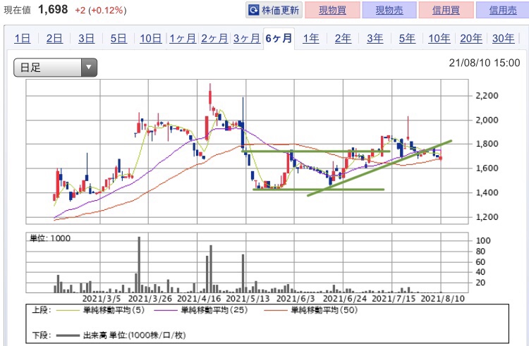This screenshot has height=346, width=529.
Task: Switch to the 1年 chart period
Action: point(311,39)
